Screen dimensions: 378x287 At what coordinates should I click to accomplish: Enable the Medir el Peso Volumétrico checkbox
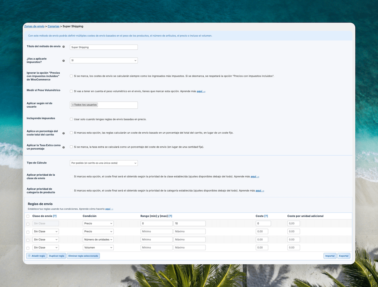(71, 91)
